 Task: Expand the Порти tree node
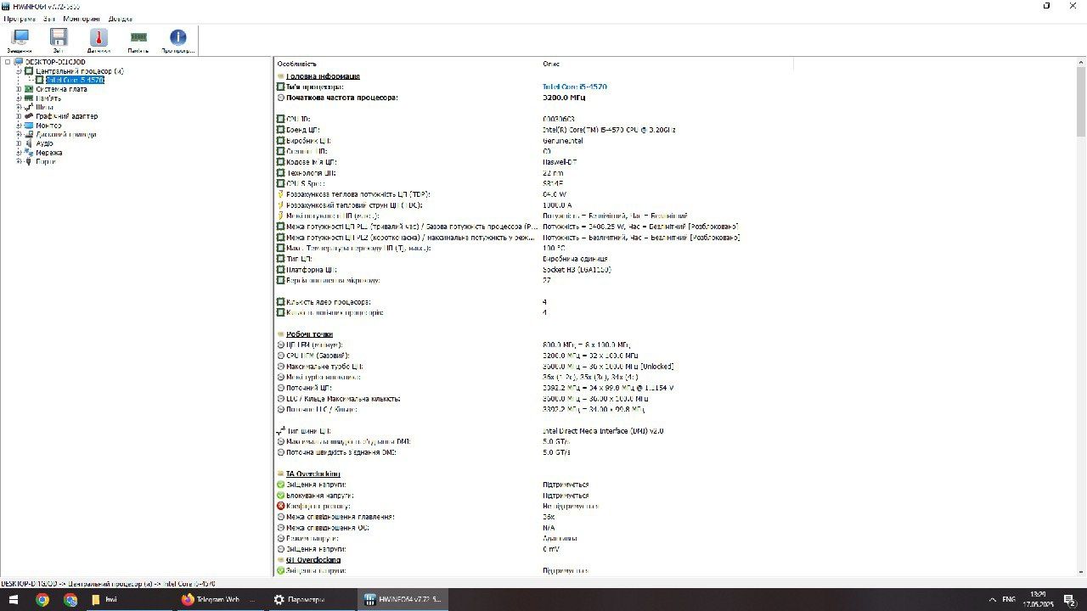pyautogui.click(x=19, y=161)
